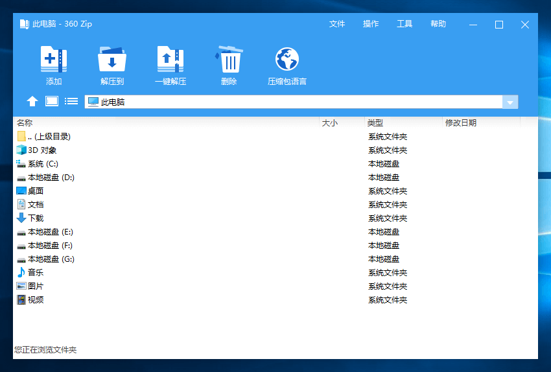
Task: Open the 工具 menu
Action: pyautogui.click(x=404, y=24)
